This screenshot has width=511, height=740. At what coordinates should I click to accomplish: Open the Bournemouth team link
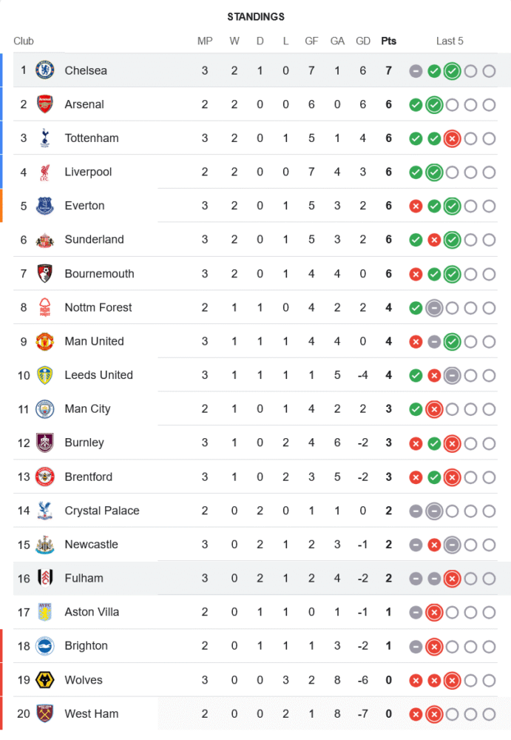(x=99, y=273)
